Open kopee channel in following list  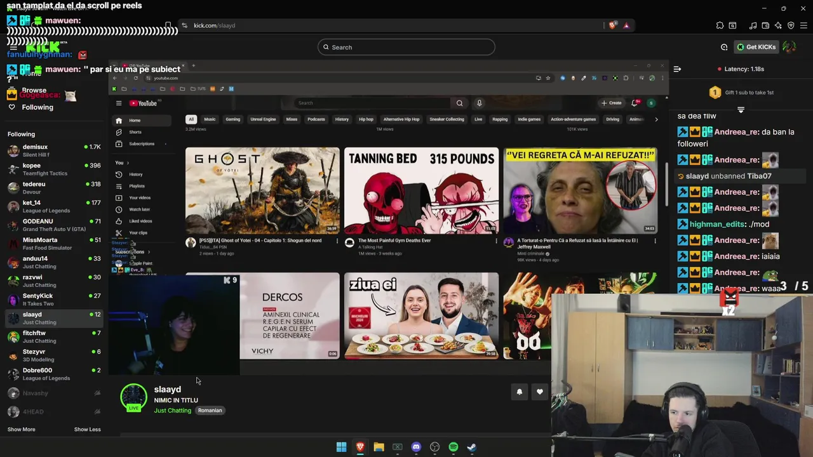(54, 169)
